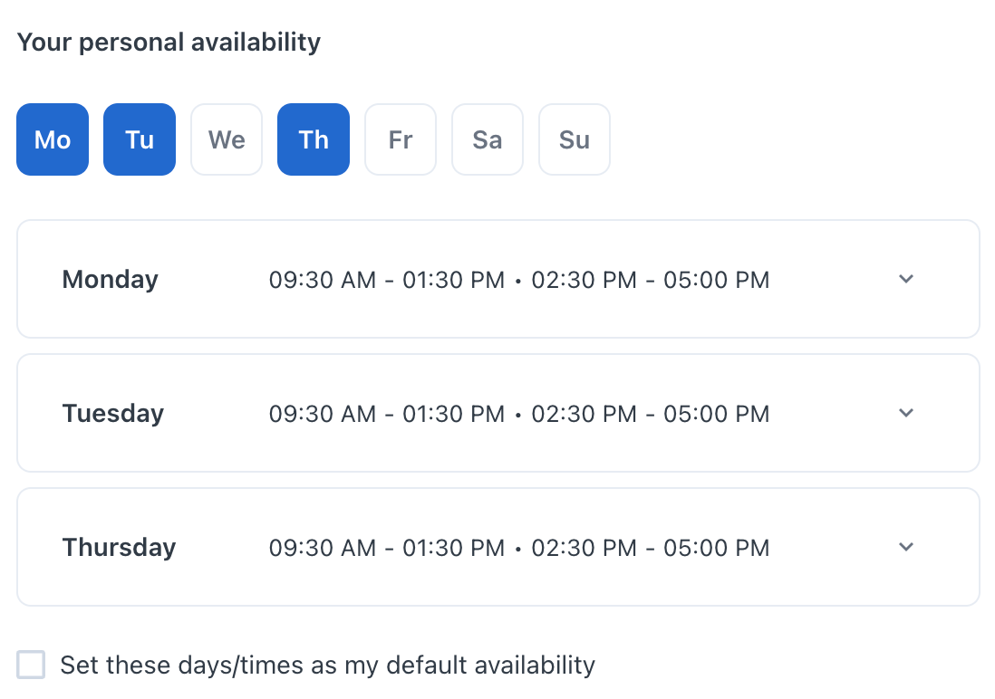The height and width of the screenshot is (699, 995).
Task: Click the Monday day label
Action: [110, 279]
